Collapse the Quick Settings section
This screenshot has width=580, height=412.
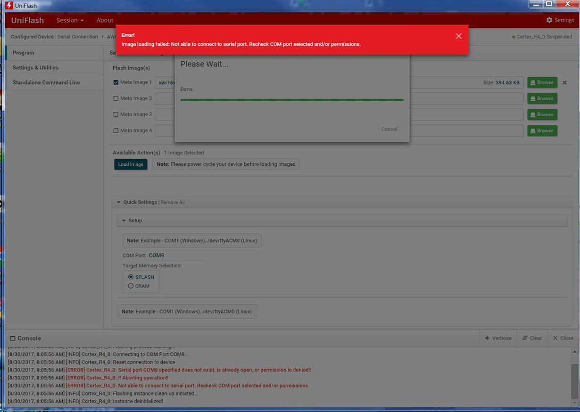click(119, 202)
